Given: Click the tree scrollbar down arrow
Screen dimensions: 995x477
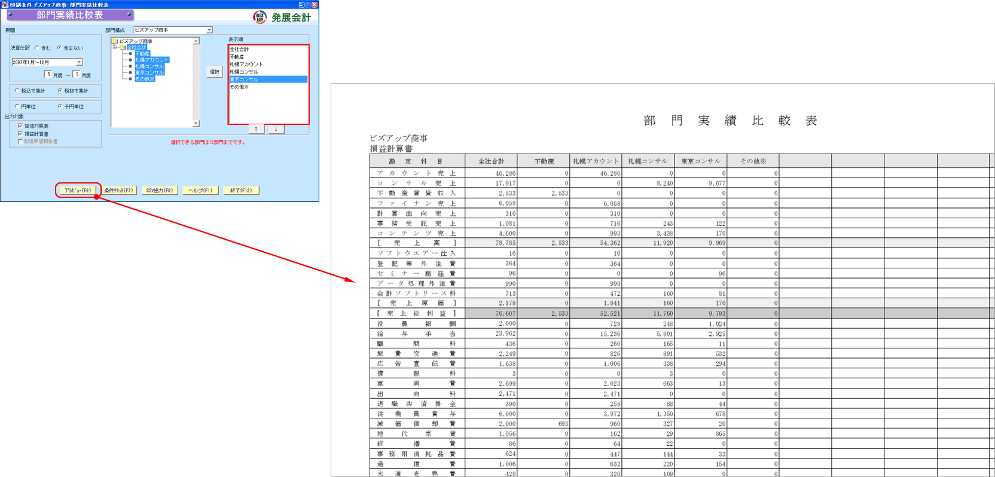Looking at the screenshot, I should pos(196,123).
